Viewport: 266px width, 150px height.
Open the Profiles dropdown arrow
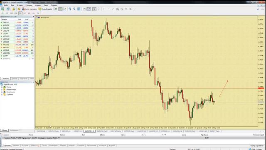point(10,9)
